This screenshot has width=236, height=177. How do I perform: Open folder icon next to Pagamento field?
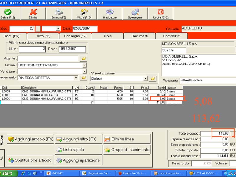[x=83, y=78]
